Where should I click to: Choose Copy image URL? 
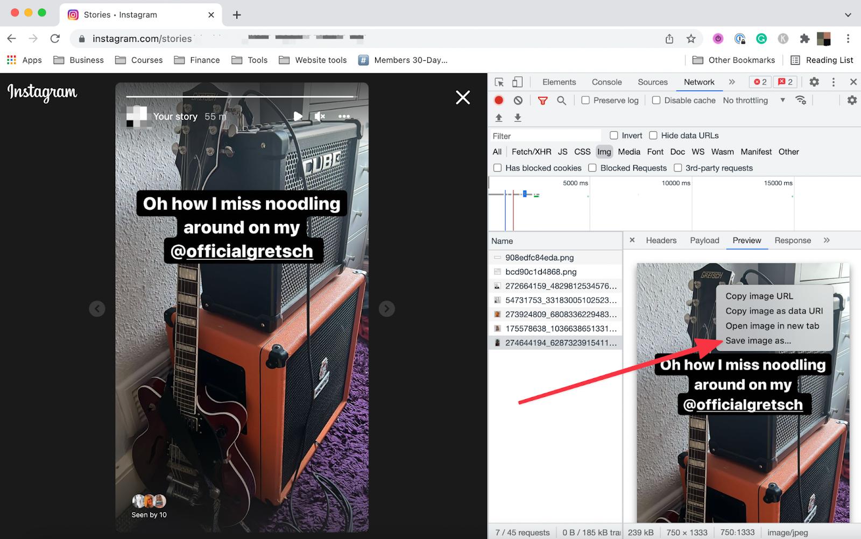[759, 296]
